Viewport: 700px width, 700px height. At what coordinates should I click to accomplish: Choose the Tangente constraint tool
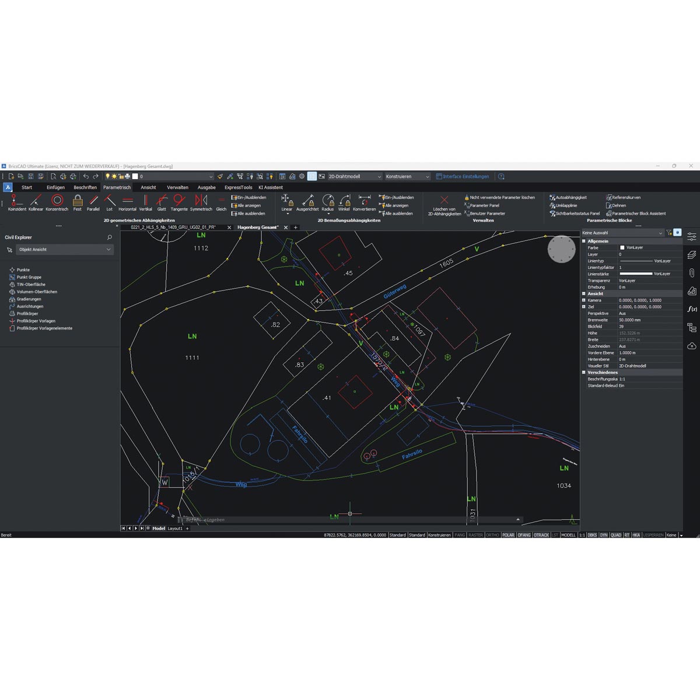pos(179,202)
